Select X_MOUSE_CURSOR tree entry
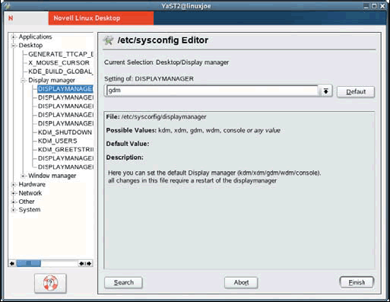Viewport: 390px width, 302px height. pos(59,63)
